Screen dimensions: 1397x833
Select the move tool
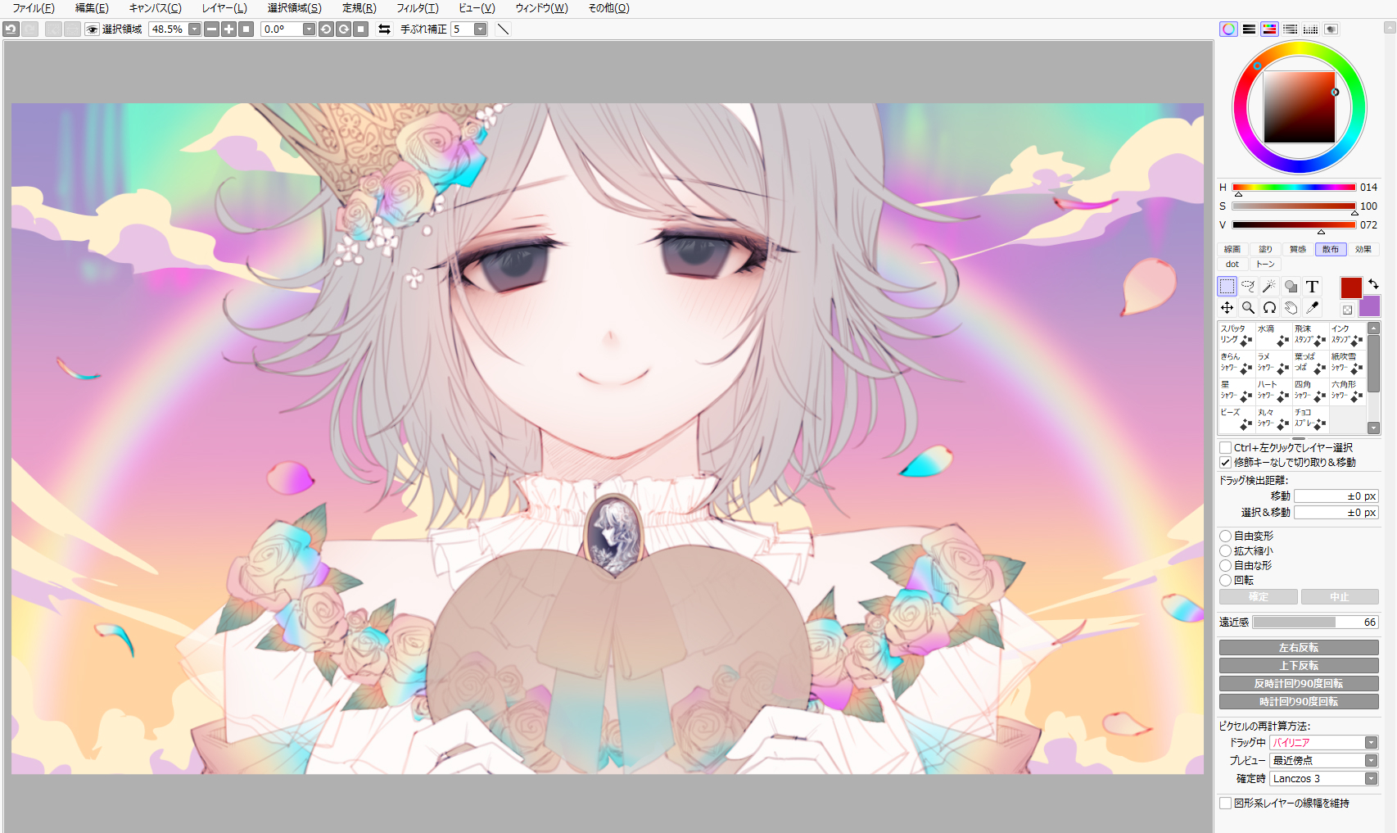pos(1227,307)
